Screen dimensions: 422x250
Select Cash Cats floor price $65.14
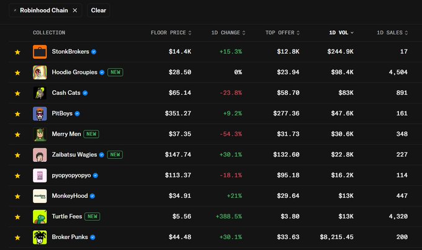pos(180,93)
